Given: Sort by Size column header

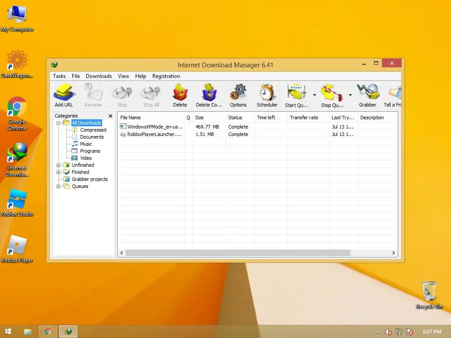Looking at the screenshot, I should click(209, 118).
